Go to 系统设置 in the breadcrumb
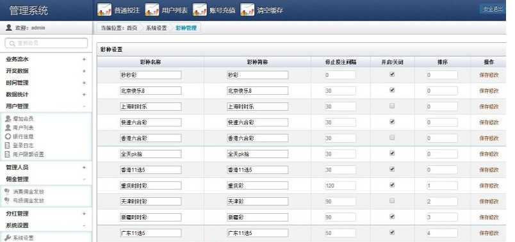 pos(156,28)
